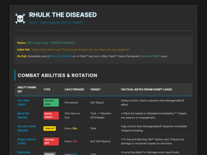Click the Status: 100% Final Script line
The width and height of the screenshot is (207, 155).
point(46,43)
